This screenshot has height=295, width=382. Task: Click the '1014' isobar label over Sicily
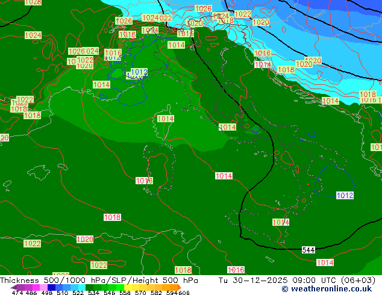(281, 222)
